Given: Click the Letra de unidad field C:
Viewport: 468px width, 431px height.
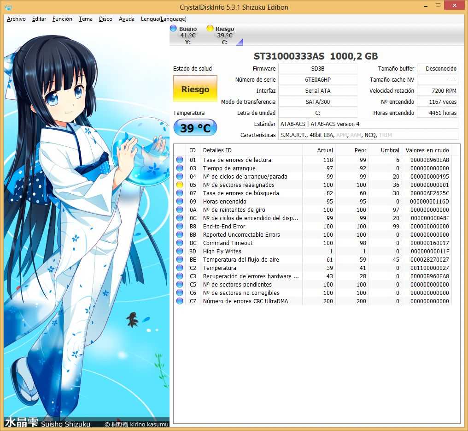Looking at the screenshot, I should click(317, 113).
